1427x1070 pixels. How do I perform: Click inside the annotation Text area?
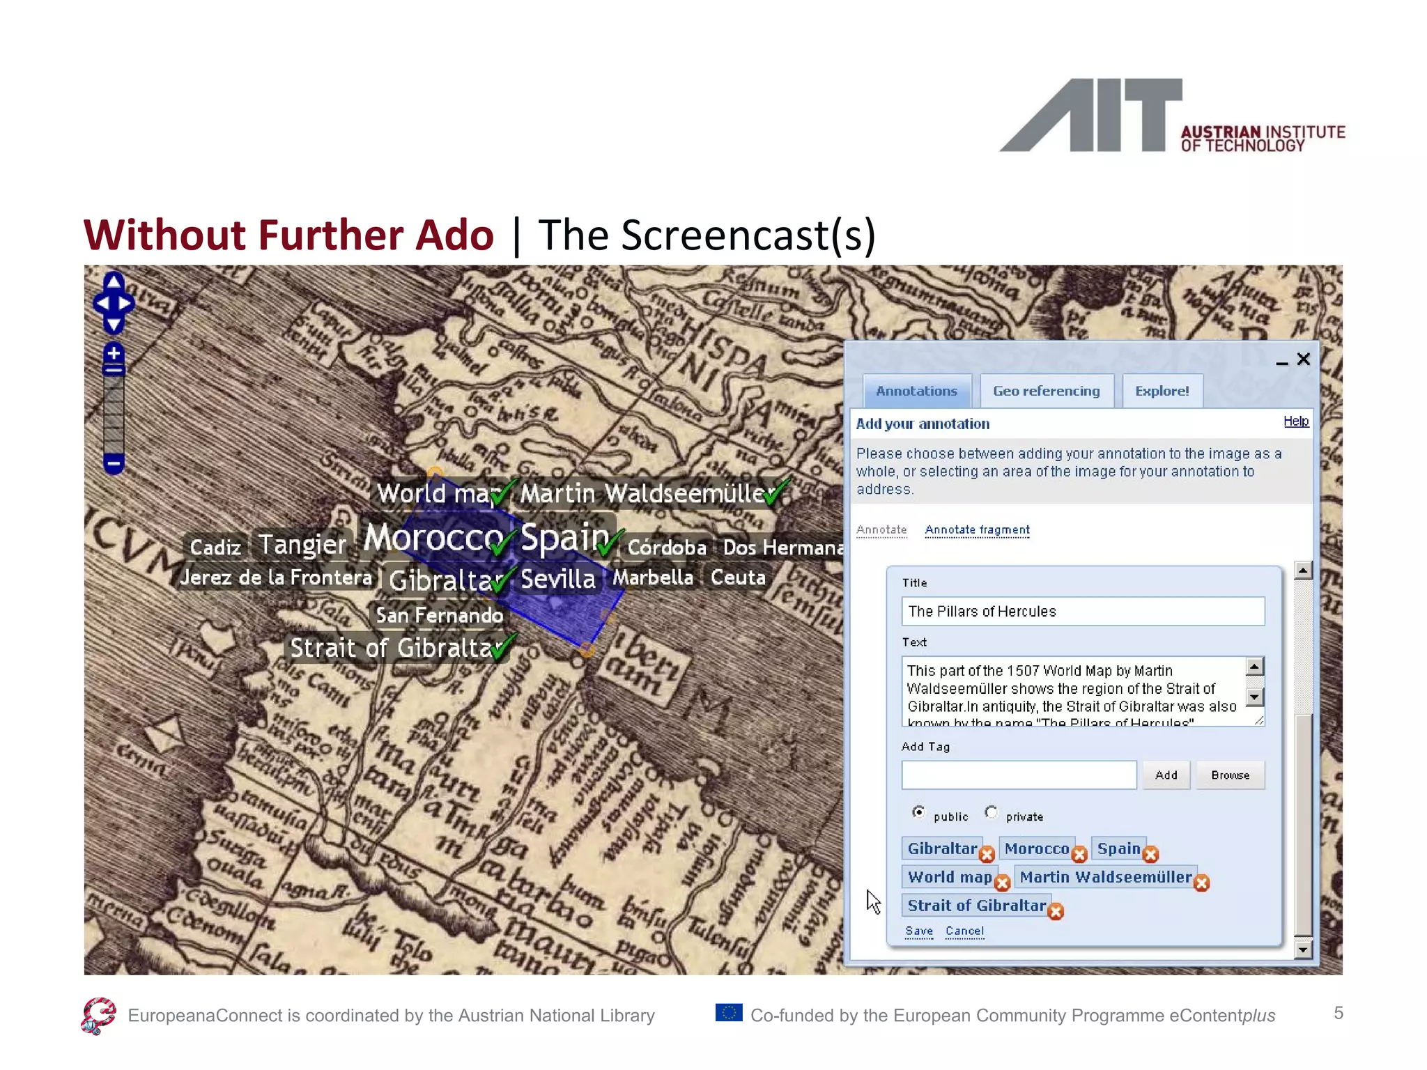pos(1074,691)
